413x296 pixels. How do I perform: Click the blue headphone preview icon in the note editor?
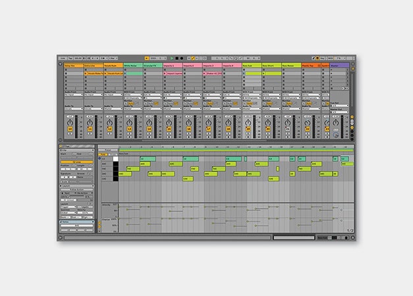click(99, 159)
